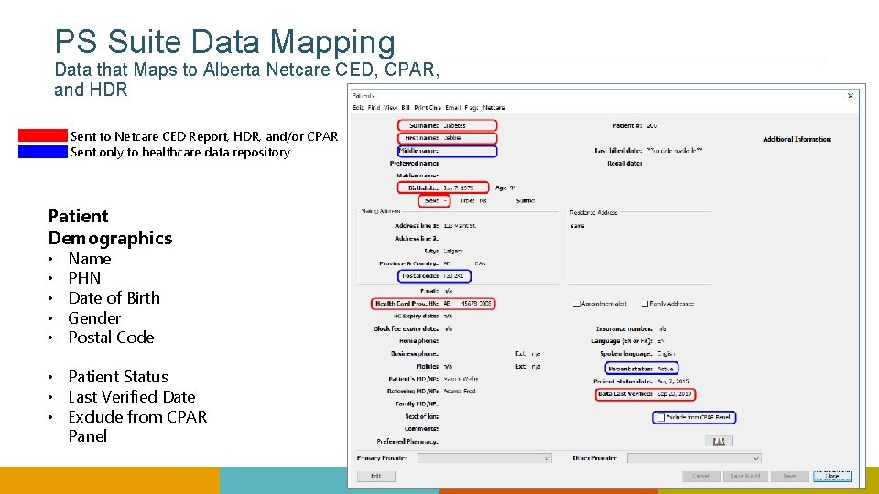
Task: Close the Patients window with the X
Action: coord(851,96)
